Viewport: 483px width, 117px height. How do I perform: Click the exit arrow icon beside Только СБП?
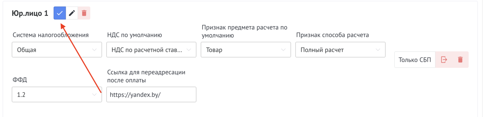pyautogui.click(x=444, y=60)
